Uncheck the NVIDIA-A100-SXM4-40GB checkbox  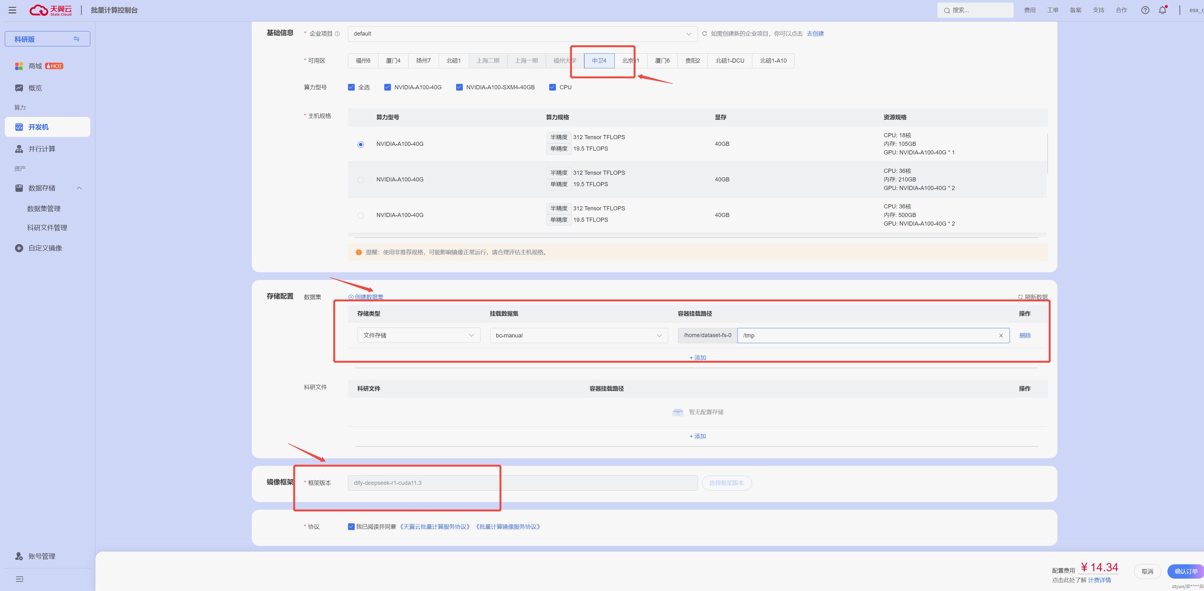[x=459, y=87]
